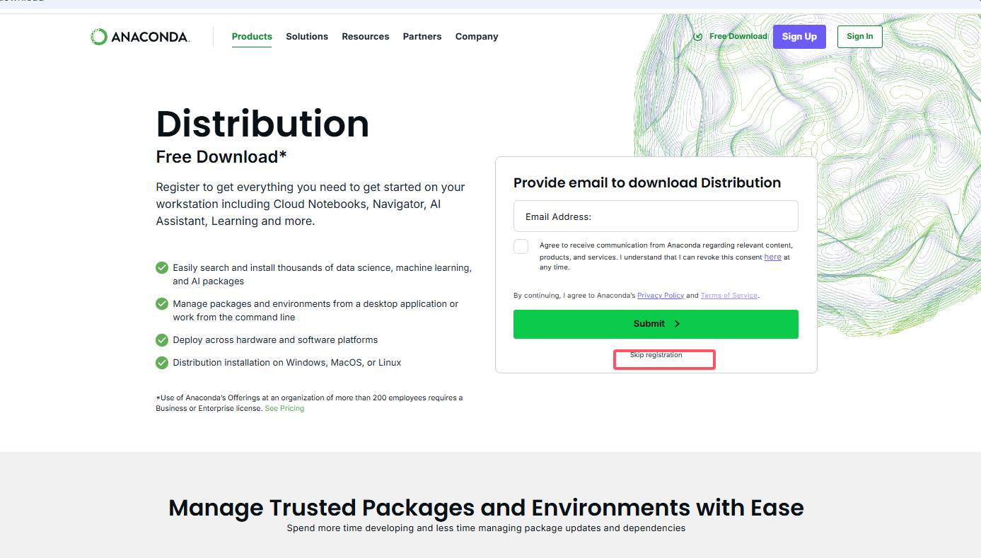Viewport: 981px width, 558px height.
Task: Open the Partners menu
Action: pos(422,37)
